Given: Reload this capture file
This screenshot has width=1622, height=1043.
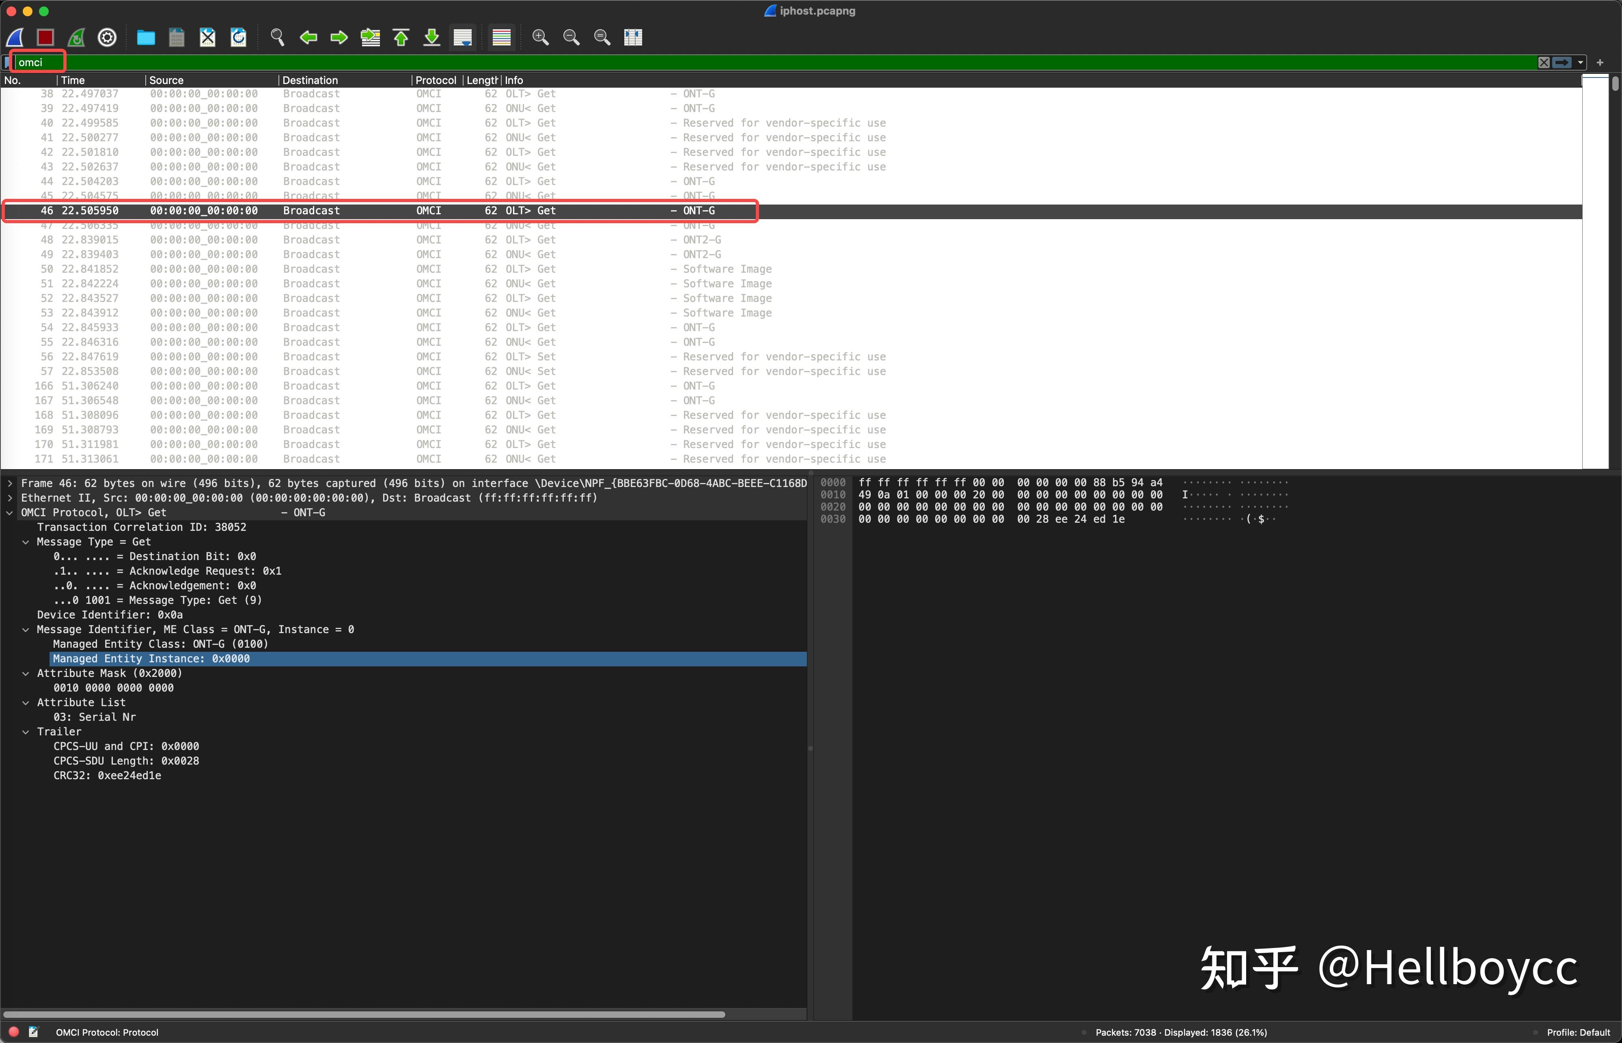Looking at the screenshot, I should [x=238, y=37].
